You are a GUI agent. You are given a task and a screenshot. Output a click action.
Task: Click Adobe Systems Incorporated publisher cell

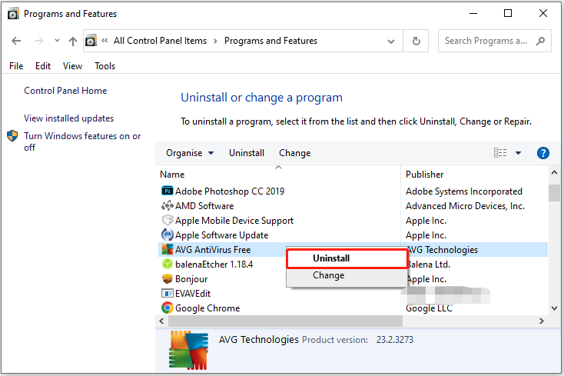pyautogui.click(x=464, y=191)
